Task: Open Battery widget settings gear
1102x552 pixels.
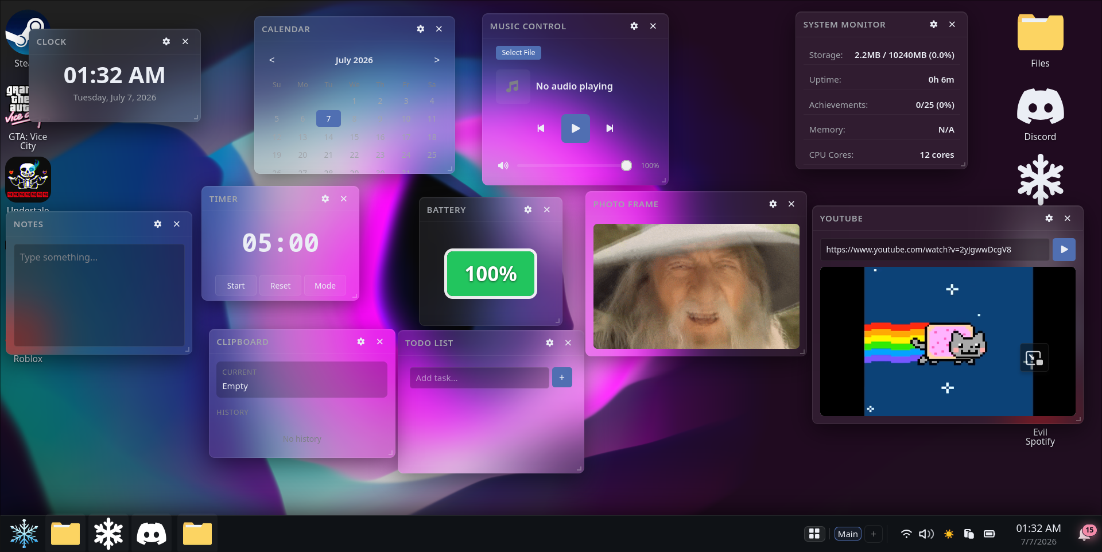Action: click(528, 210)
